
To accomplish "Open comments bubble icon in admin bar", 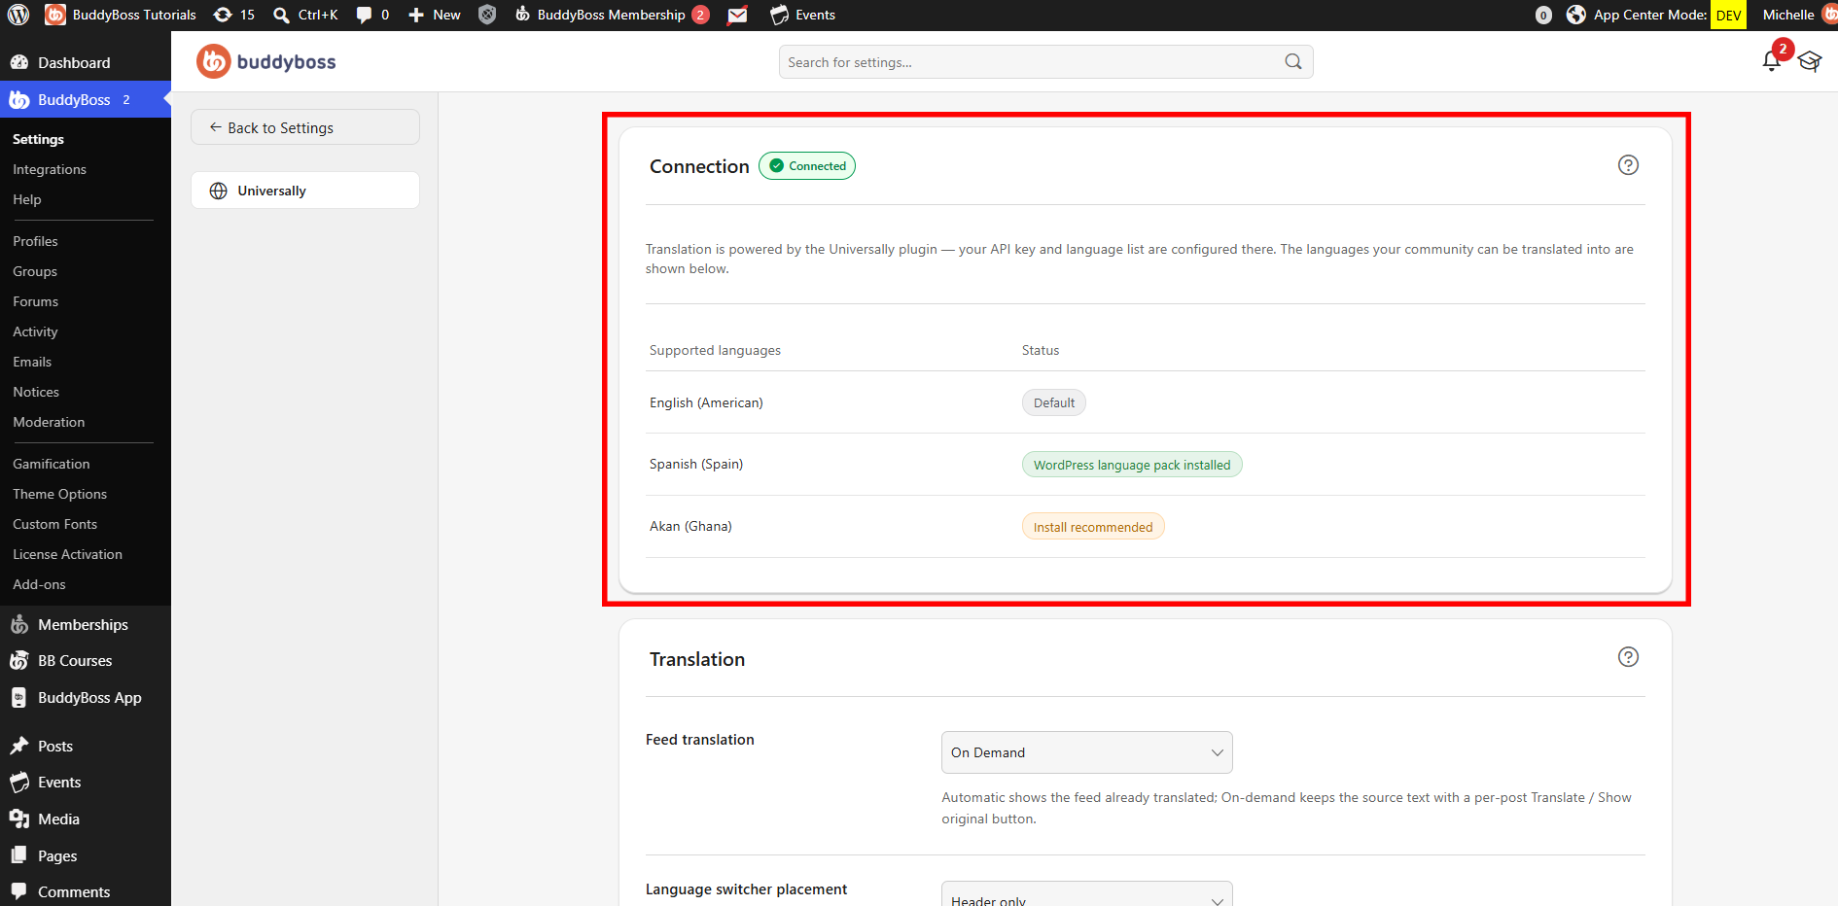I will (364, 15).
